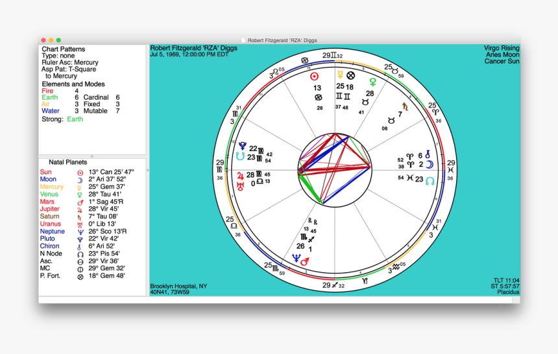Click the red Jupiter glyph in the chart wheel
558x354 pixels.
pos(241,175)
